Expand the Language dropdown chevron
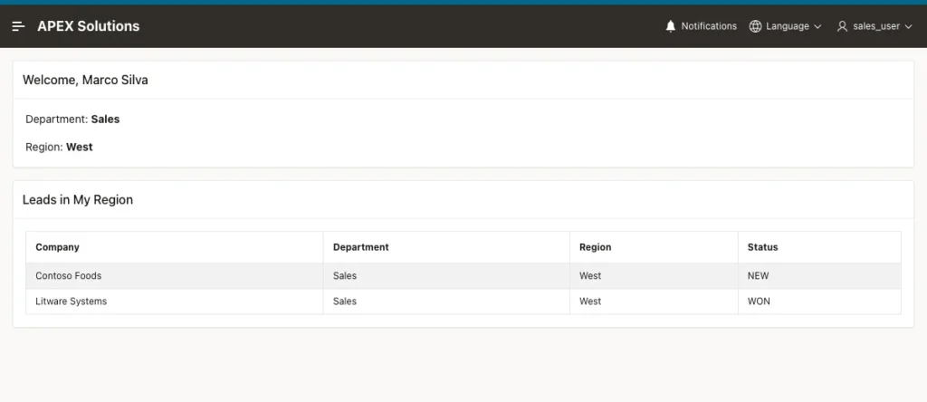Viewport: 927px width, 402px height. [817, 26]
